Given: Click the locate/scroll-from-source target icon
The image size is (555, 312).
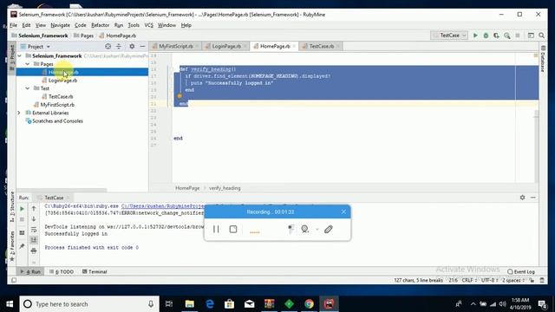Looking at the screenshot, I should tap(108, 46).
